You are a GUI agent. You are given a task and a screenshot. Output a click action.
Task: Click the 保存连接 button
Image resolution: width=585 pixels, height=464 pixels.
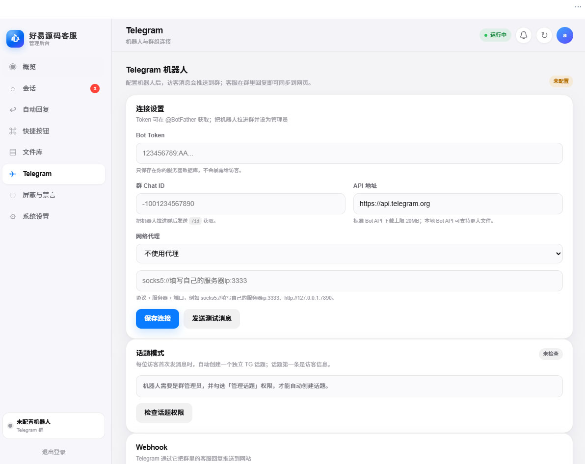(158, 318)
